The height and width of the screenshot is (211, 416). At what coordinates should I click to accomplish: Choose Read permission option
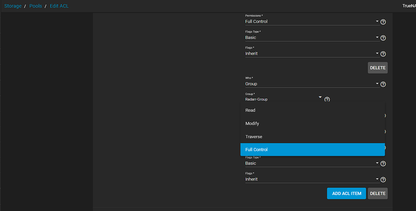(x=313, y=110)
